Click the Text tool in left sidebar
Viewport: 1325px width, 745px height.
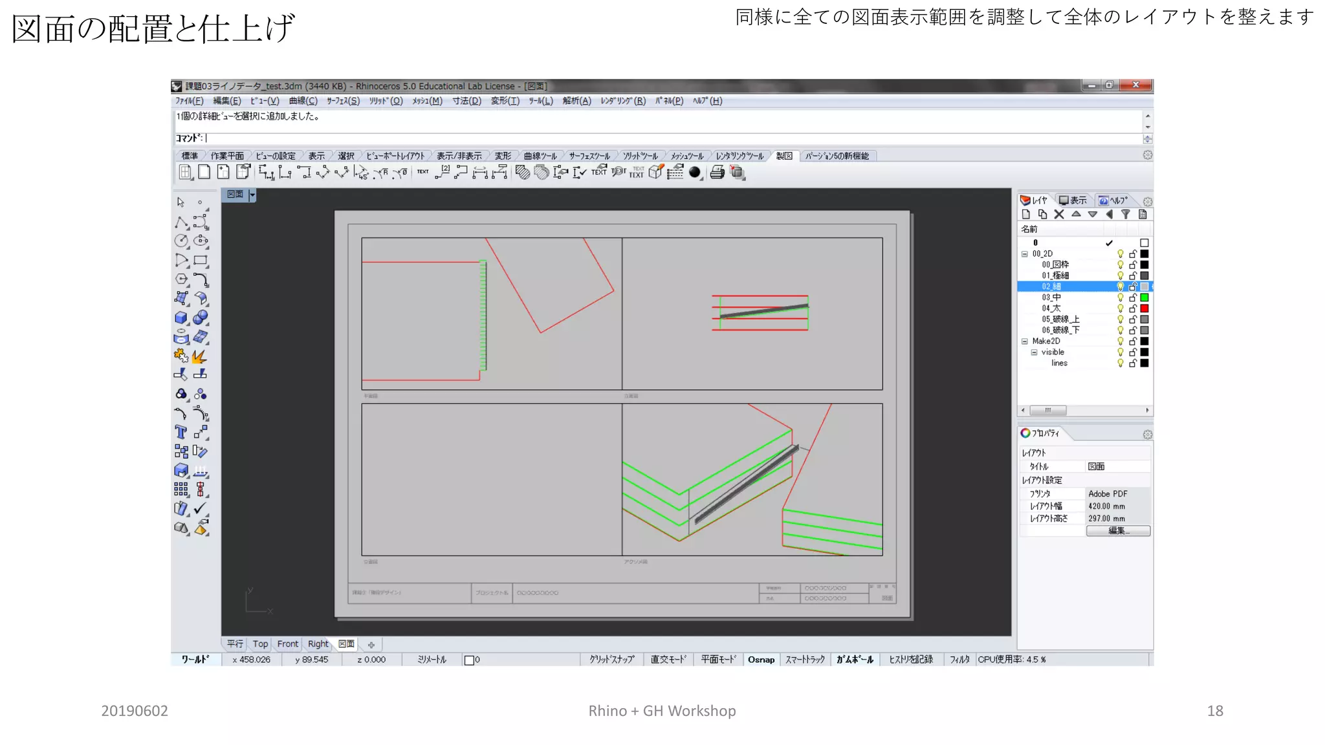point(181,432)
